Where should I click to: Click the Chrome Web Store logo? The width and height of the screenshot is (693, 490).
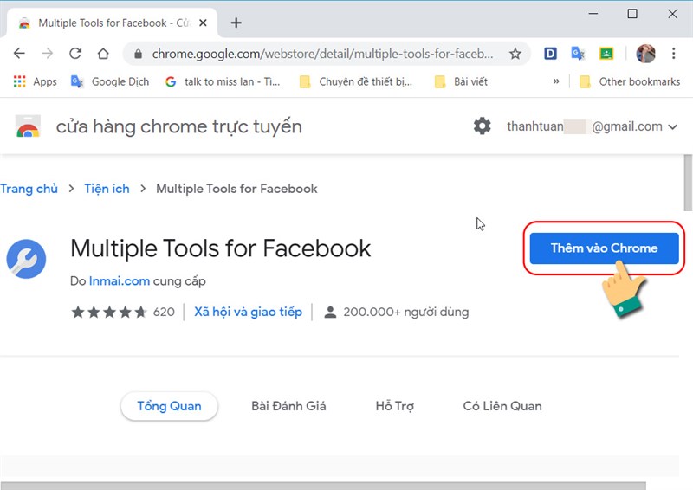(28, 126)
